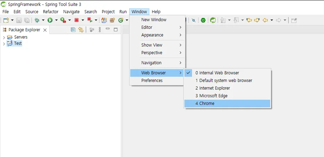Toggle Link with Editor in Package Explorer
Image resolution: width=324 pixels, height=157 pixels.
[81, 30]
